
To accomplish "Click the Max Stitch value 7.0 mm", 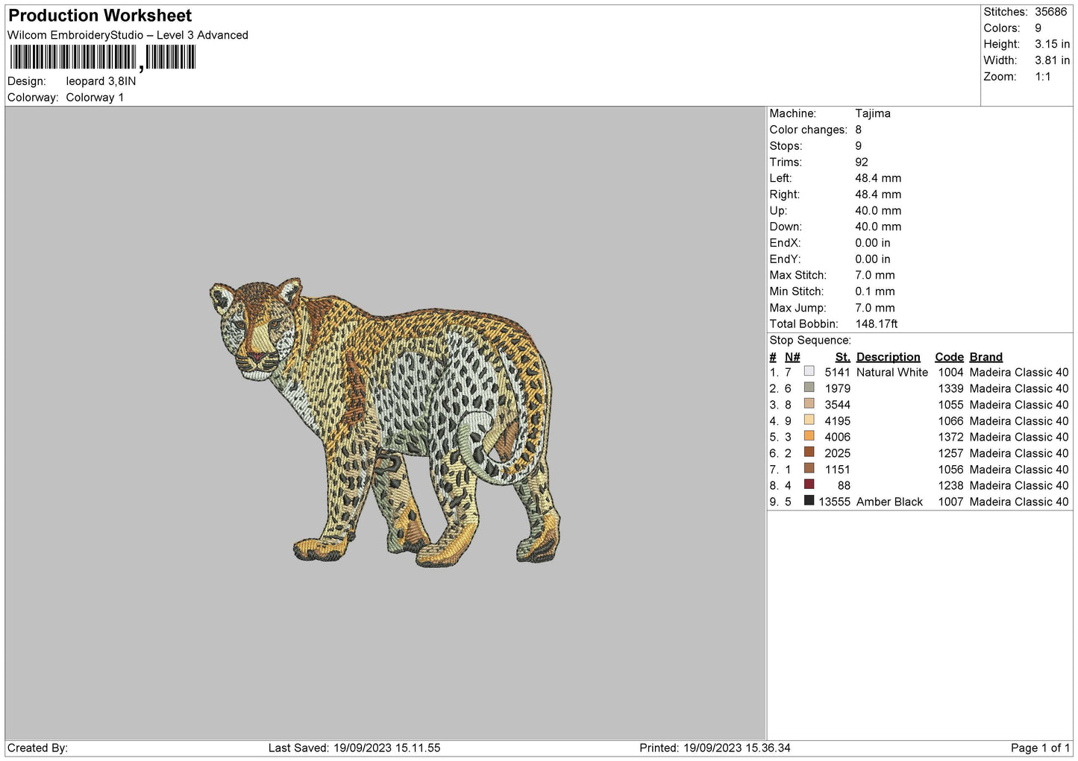I will [875, 275].
